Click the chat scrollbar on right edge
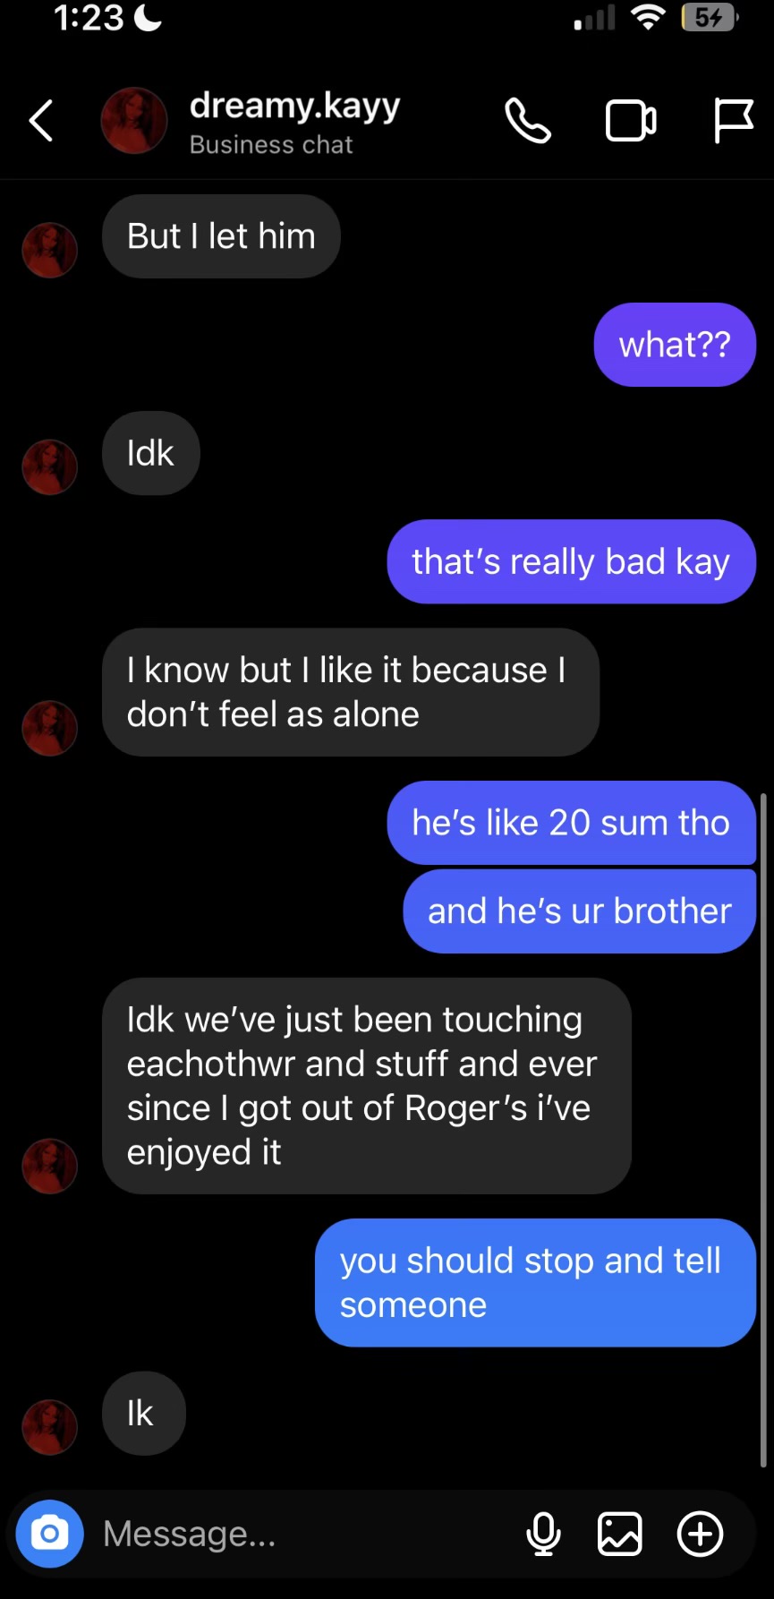774x1599 pixels. point(763,1128)
